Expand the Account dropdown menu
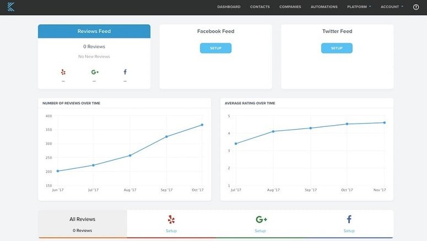Screen dimensions: 427x241 (x=392, y=7)
